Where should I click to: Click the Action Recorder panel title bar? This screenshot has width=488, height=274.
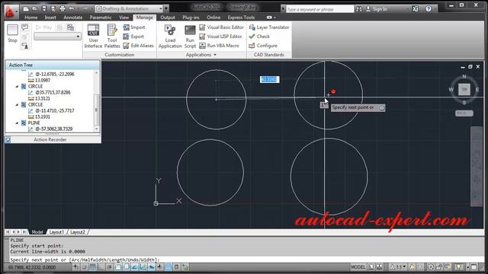[x=50, y=140]
